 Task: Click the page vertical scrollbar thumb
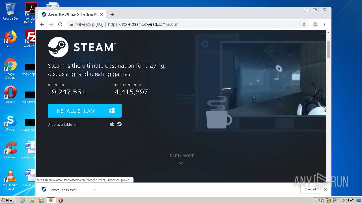coord(328,50)
